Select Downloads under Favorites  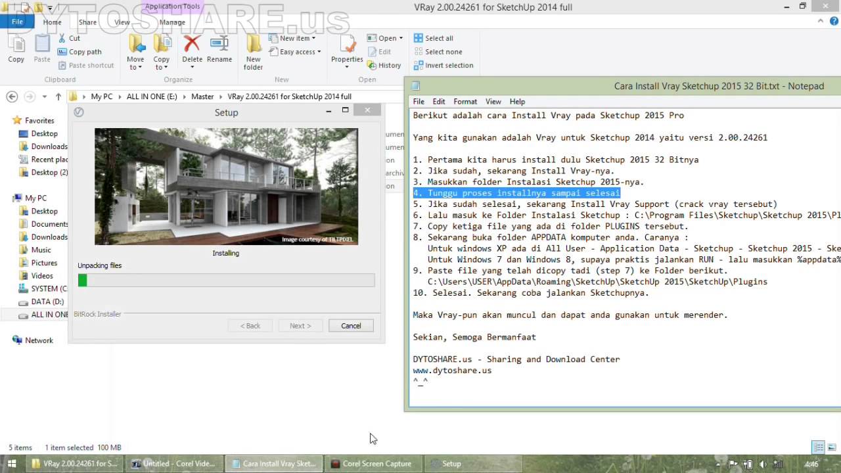(x=43, y=146)
